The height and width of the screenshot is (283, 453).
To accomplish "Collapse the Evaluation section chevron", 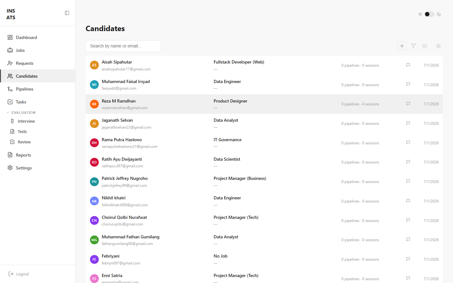I will tap(8, 113).
